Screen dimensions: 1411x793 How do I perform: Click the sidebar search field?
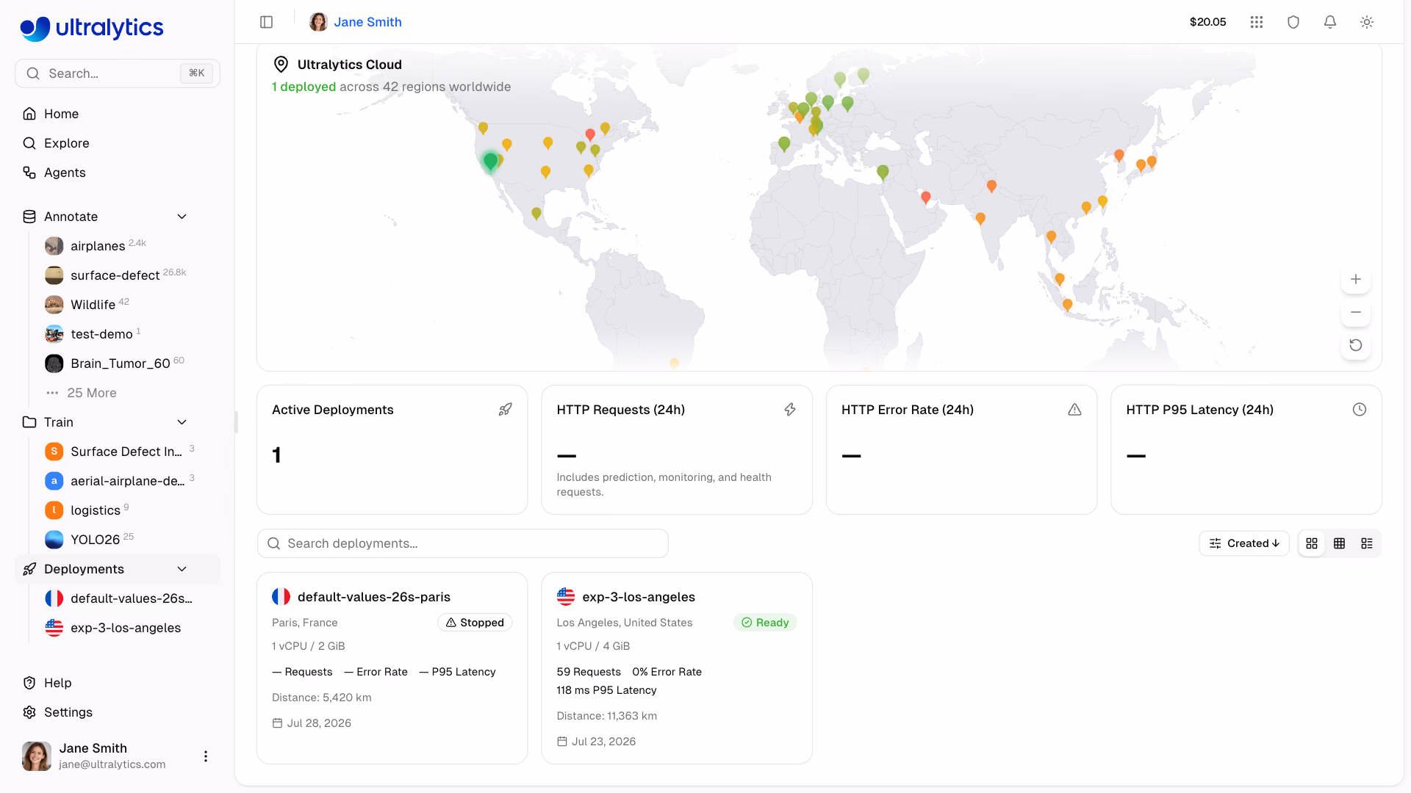coord(118,73)
